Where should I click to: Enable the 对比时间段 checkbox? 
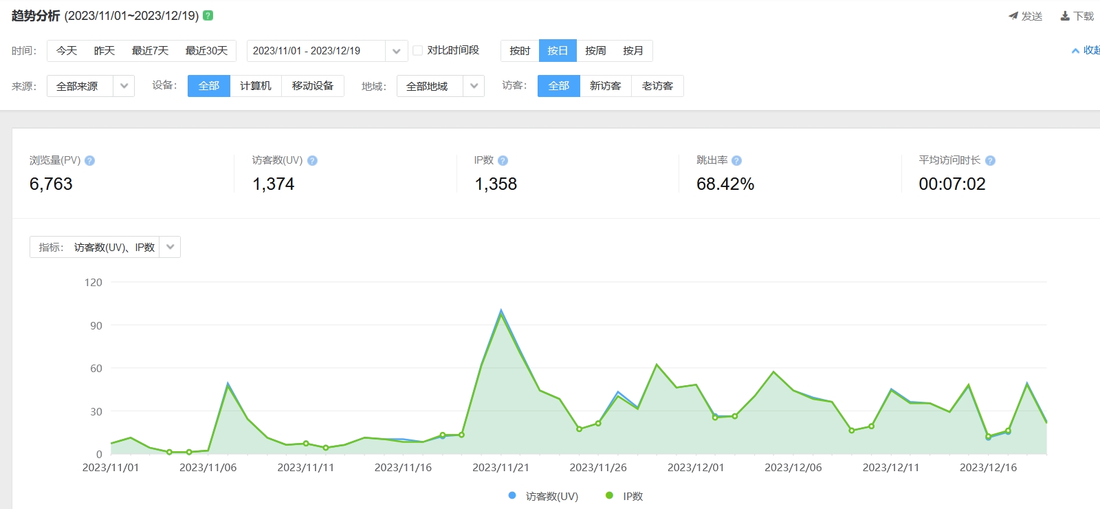(417, 50)
